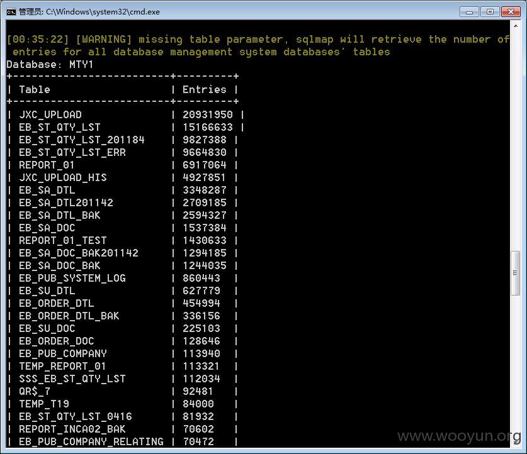Viewport: 527px width, 454px height.
Task: Click the entries value 128646
Action: click(201, 341)
